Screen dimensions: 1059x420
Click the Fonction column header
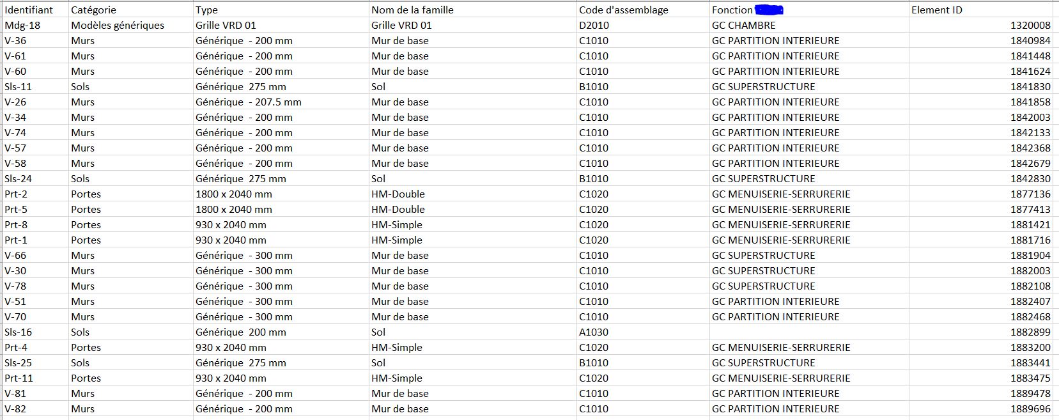(x=732, y=10)
